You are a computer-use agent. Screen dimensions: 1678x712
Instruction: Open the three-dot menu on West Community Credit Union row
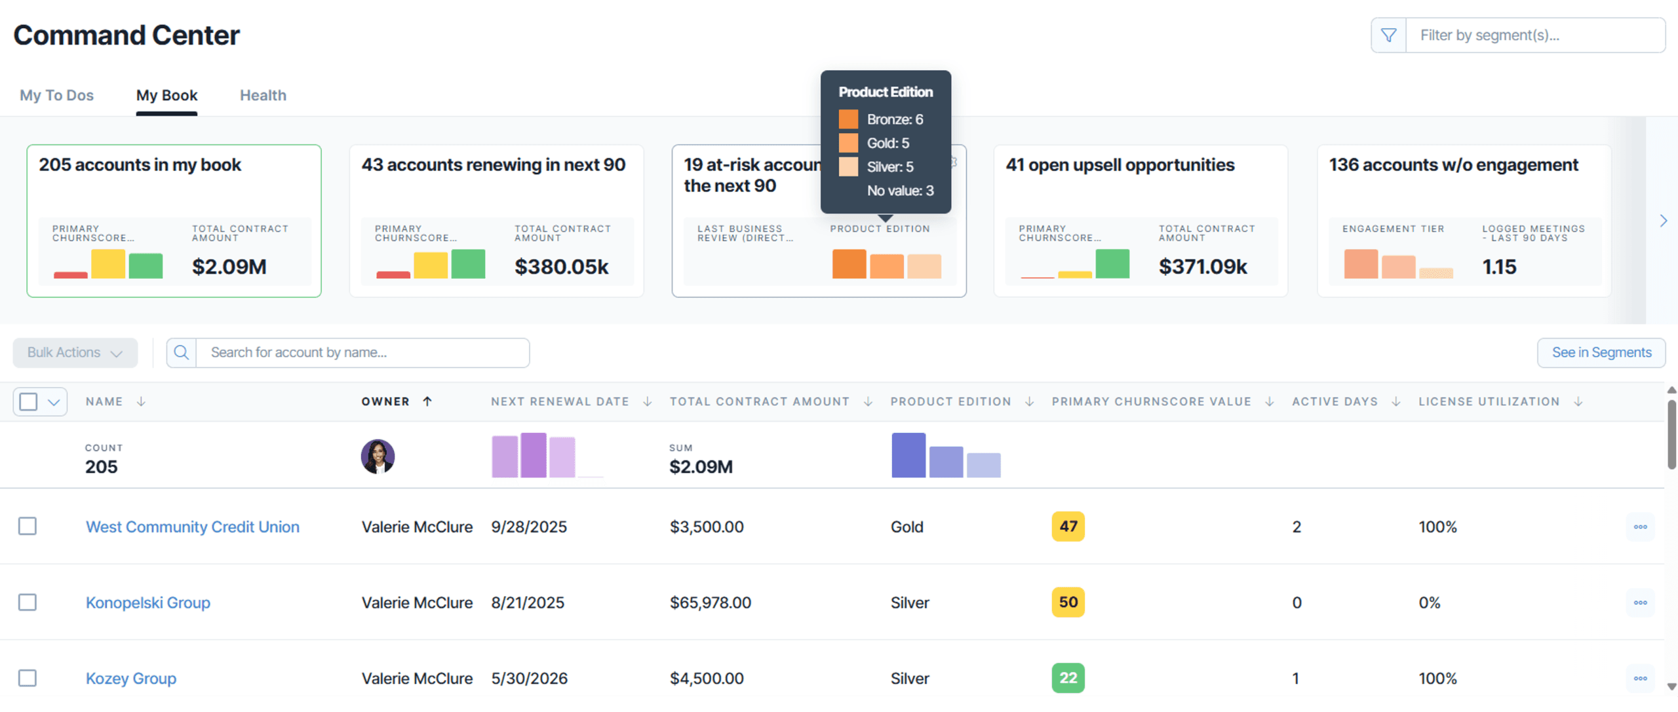click(1641, 526)
